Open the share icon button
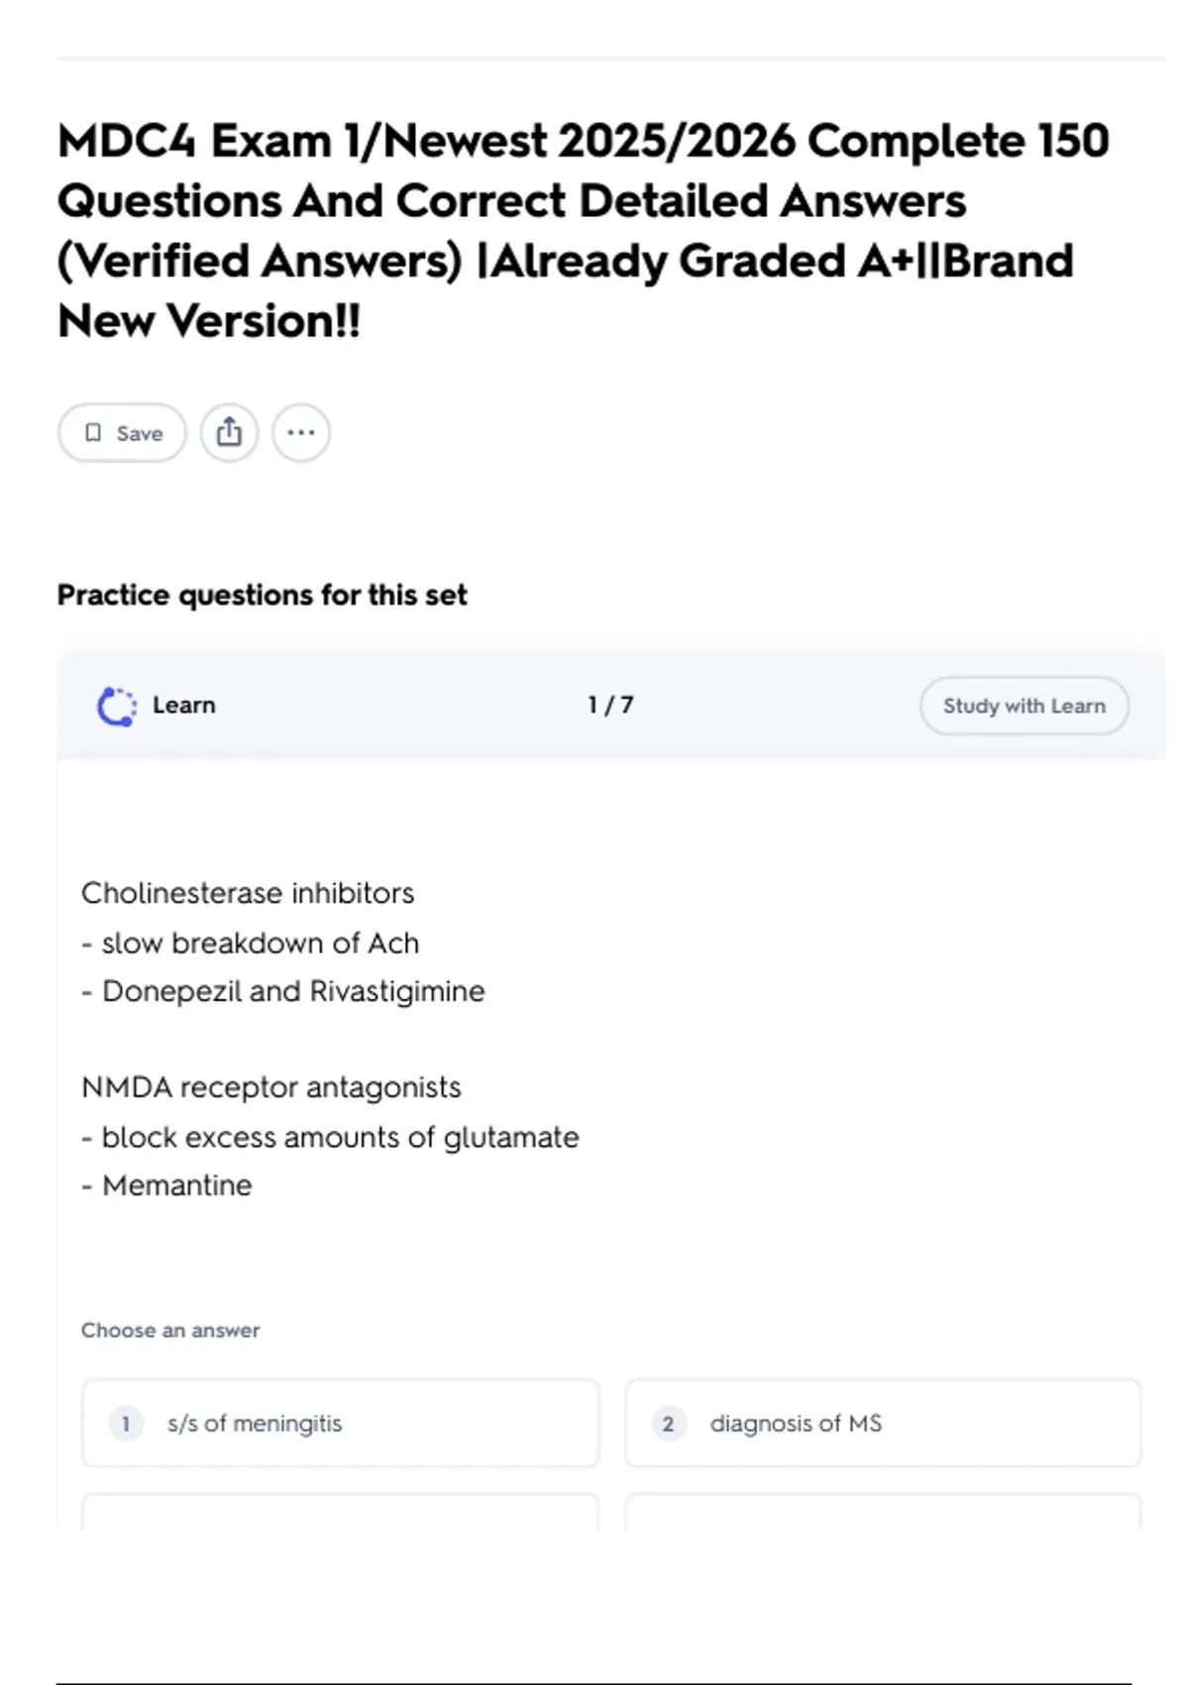 point(229,433)
